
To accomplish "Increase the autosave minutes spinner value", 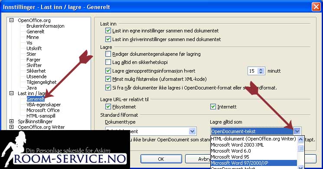I will coord(261,69).
